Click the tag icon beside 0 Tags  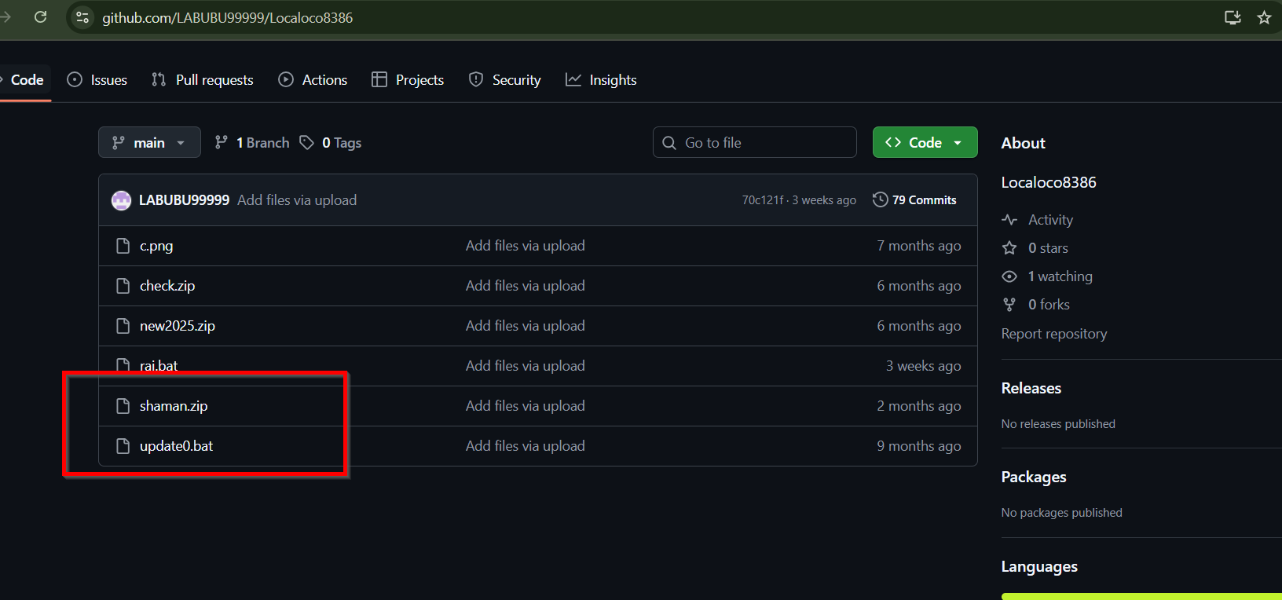pyautogui.click(x=307, y=142)
